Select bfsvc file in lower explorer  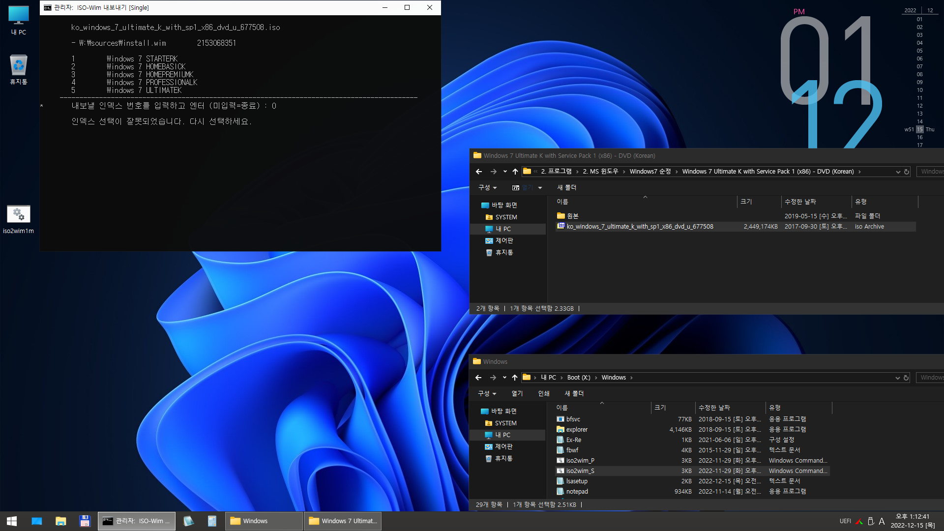point(692,419)
